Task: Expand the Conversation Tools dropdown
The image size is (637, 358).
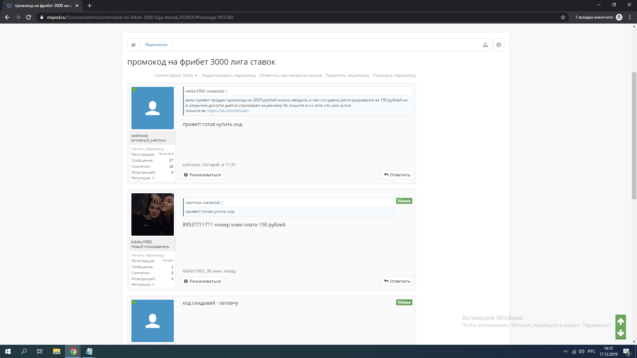Action: click(176, 76)
